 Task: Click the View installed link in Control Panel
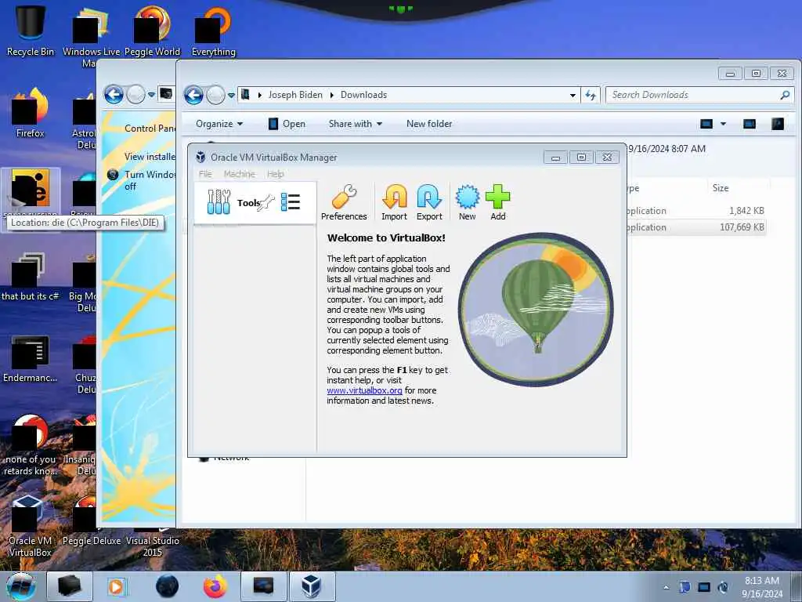(x=150, y=157)
